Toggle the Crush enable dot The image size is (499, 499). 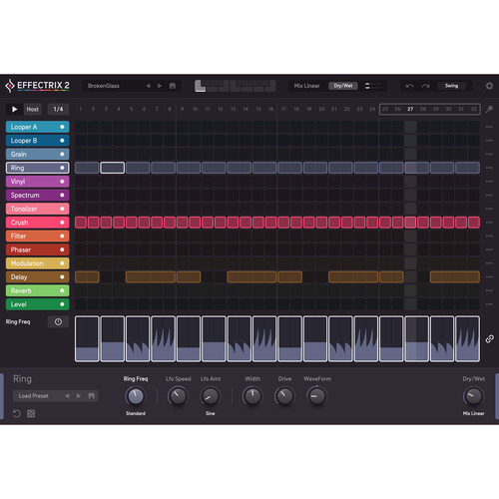pyautogui.click(x=62, y=223)
